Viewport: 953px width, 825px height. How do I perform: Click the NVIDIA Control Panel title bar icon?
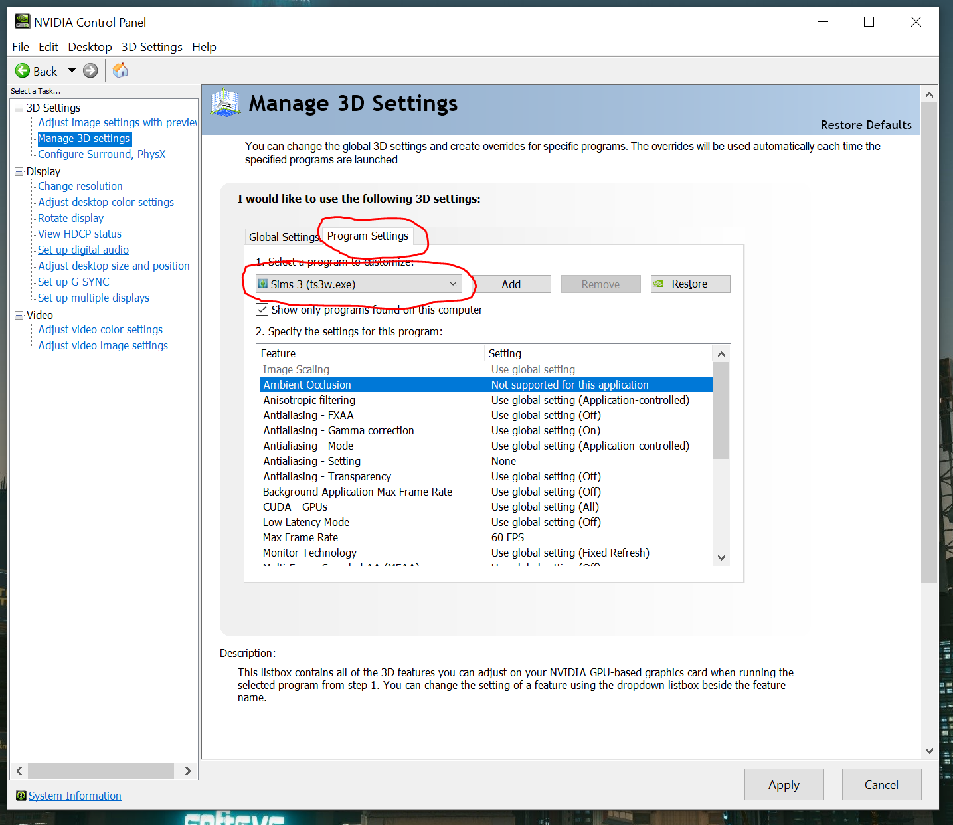pos(23,22)
